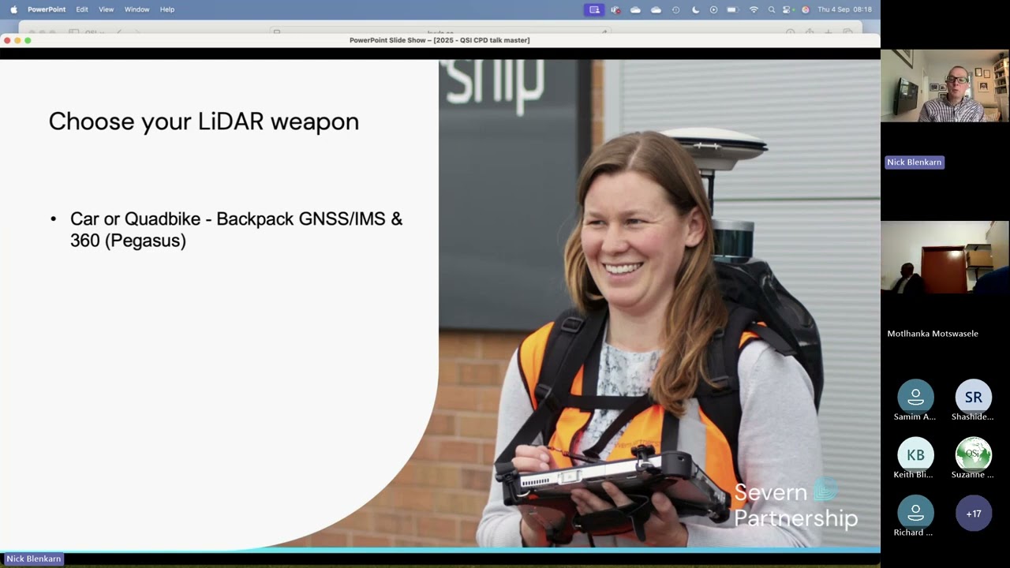Open the Help menu
Screen dimensions: 1010x568
pyautogui.click(x=167, y=9)
